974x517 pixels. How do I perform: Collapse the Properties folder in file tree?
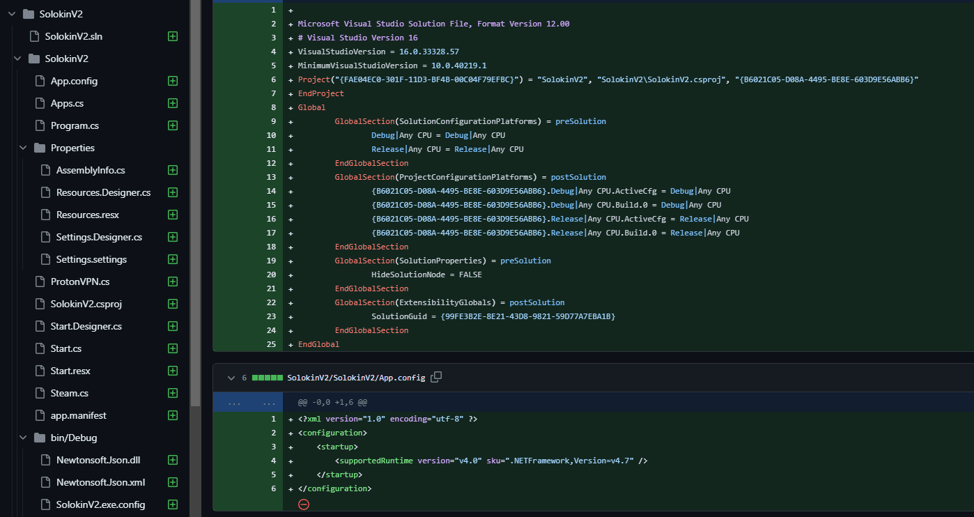click(x=23, y=148)
